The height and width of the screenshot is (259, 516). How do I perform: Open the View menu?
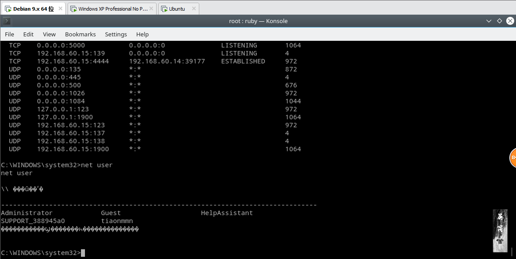click(x=49, y=34)
